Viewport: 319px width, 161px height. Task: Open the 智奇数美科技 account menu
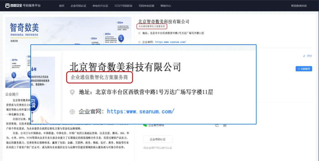pos(299,6)
